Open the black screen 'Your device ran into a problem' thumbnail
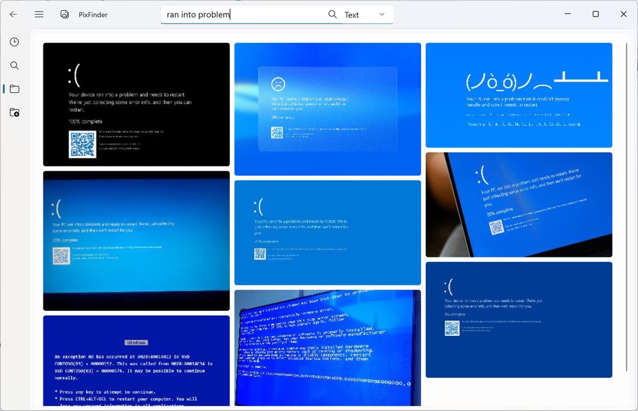 137,105
